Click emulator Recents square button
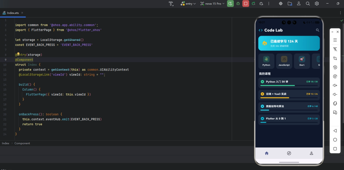The image size is (344, 170). pos(335,149)
